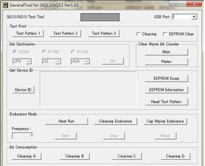Get the Device ID

pos(23,90)
